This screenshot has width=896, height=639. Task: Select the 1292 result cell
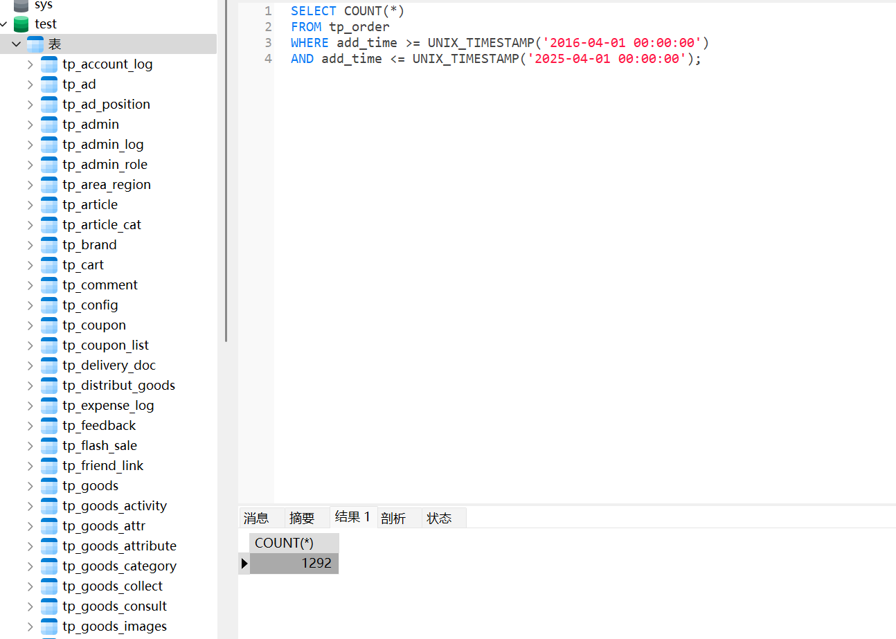(294, 564)
